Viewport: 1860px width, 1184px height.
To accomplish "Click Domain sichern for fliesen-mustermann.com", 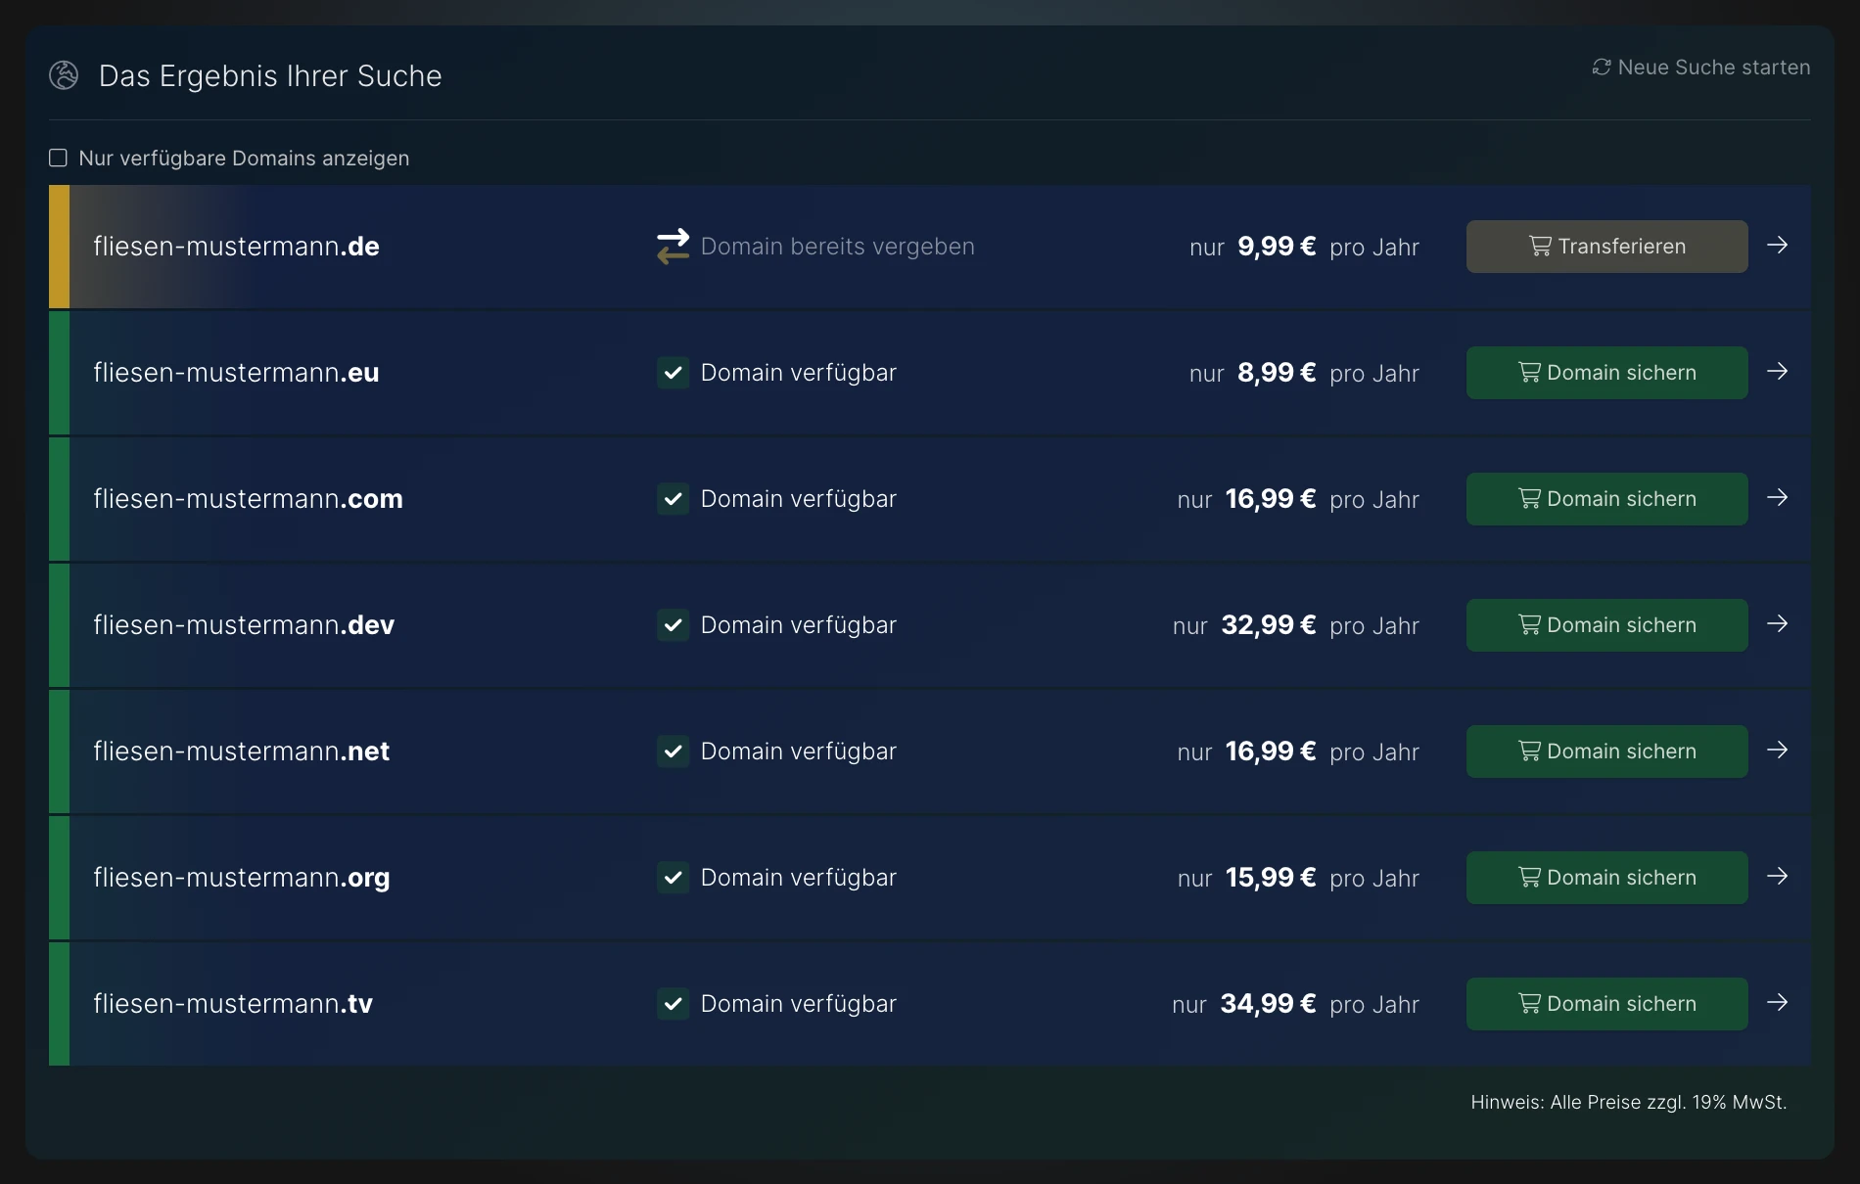I will pyautogui.click(x=1606, y=499).
